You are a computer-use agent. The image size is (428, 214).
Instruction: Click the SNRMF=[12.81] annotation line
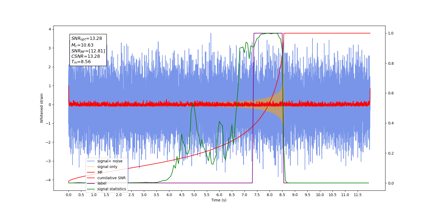pyautogui.click(x=88, y=51)
